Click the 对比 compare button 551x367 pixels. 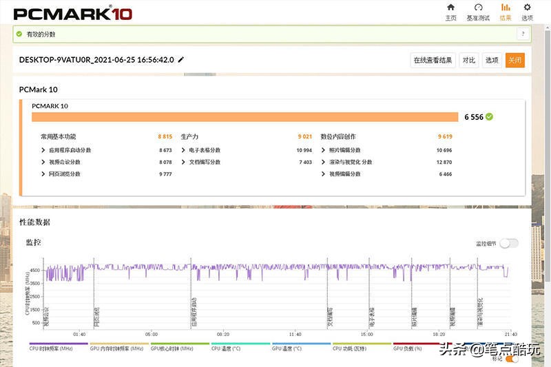coord(469,60)
